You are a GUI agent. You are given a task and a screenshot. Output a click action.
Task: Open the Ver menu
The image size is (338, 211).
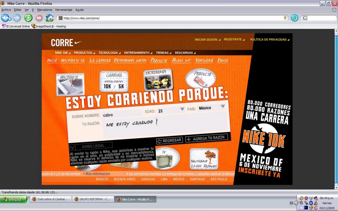tap(27, 10)
